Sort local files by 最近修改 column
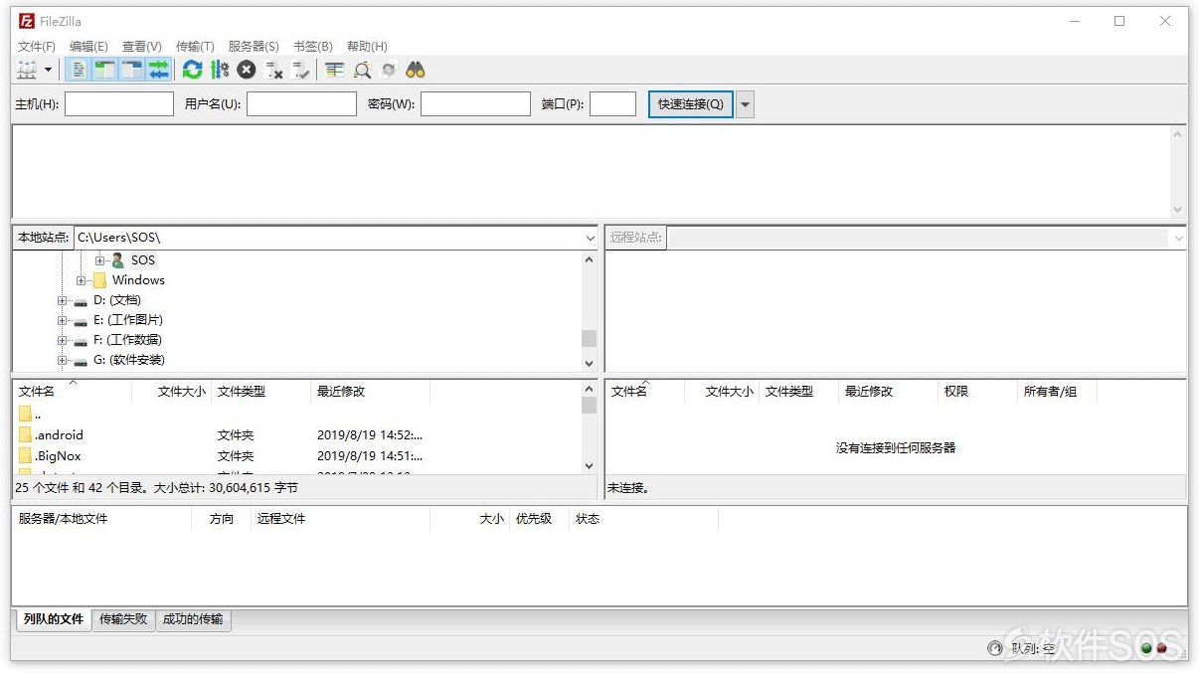1201x674 pixels. coord(370,392)
